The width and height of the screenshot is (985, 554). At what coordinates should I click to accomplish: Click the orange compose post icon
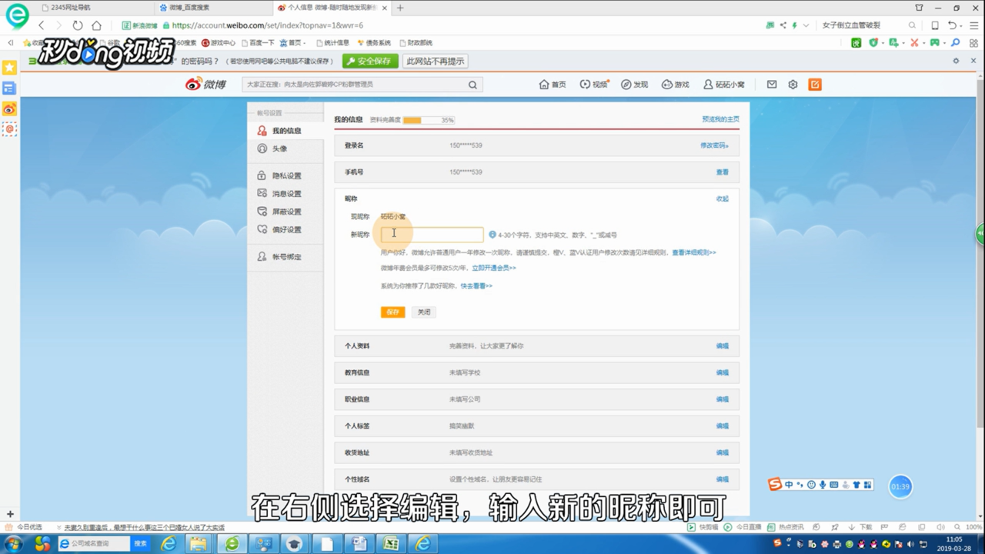(x=815, y=85)
